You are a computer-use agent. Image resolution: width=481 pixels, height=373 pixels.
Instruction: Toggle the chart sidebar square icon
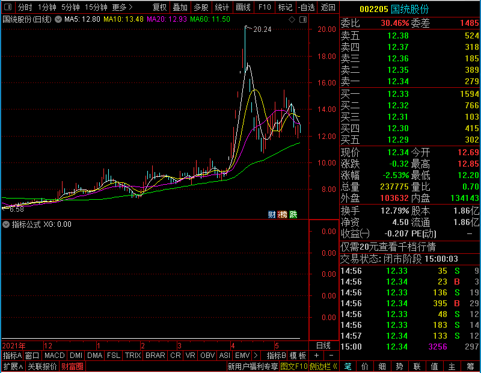(x=303, y=20)
